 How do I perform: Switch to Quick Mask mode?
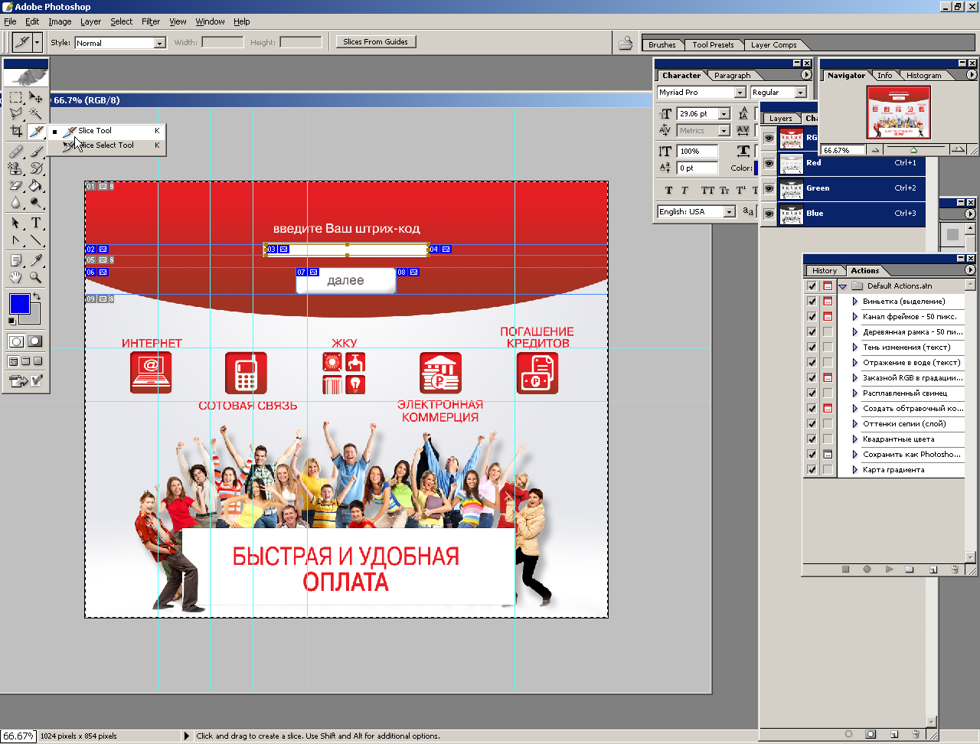(x=35, y=341)
